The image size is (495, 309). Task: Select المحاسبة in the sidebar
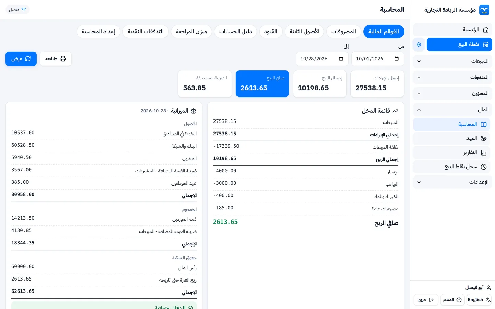point(451,125)
